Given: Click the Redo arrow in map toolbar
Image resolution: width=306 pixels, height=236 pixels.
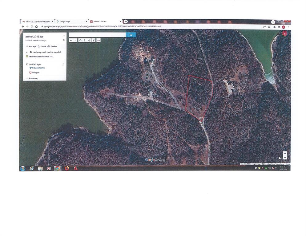Looking at the screenshot, I should pos(75,41).
